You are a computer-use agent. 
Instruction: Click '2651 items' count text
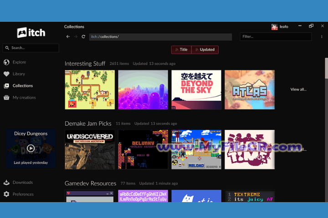(x=119, y=64)
